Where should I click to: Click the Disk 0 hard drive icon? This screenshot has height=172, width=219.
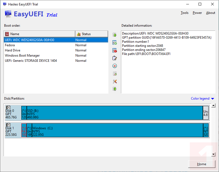click(8, 107)
